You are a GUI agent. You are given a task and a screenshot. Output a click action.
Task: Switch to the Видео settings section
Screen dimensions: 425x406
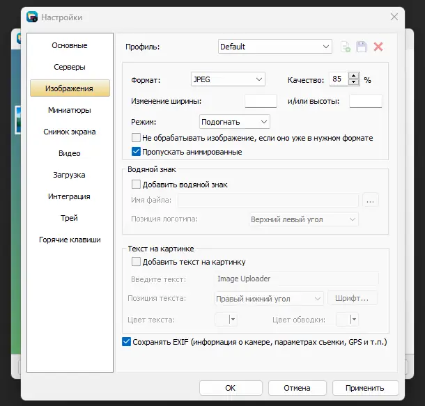[x=70, y=153]
